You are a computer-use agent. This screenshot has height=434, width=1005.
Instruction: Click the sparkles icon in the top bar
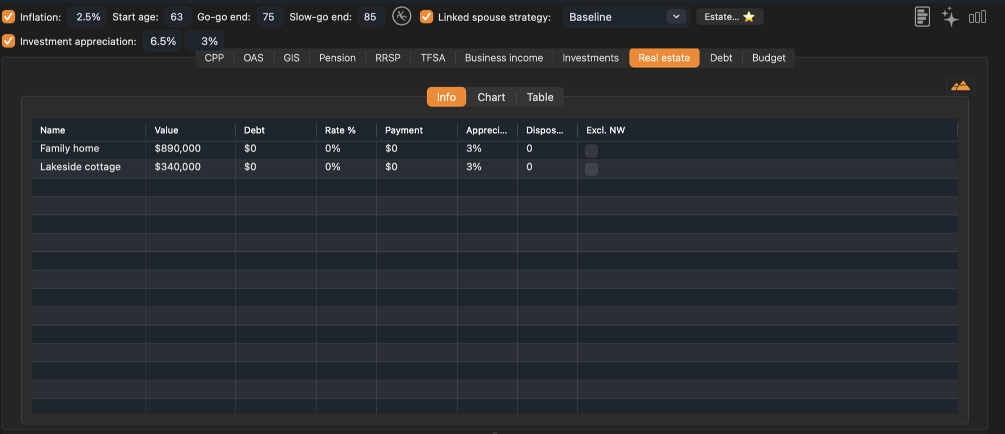tap(950, 17)
